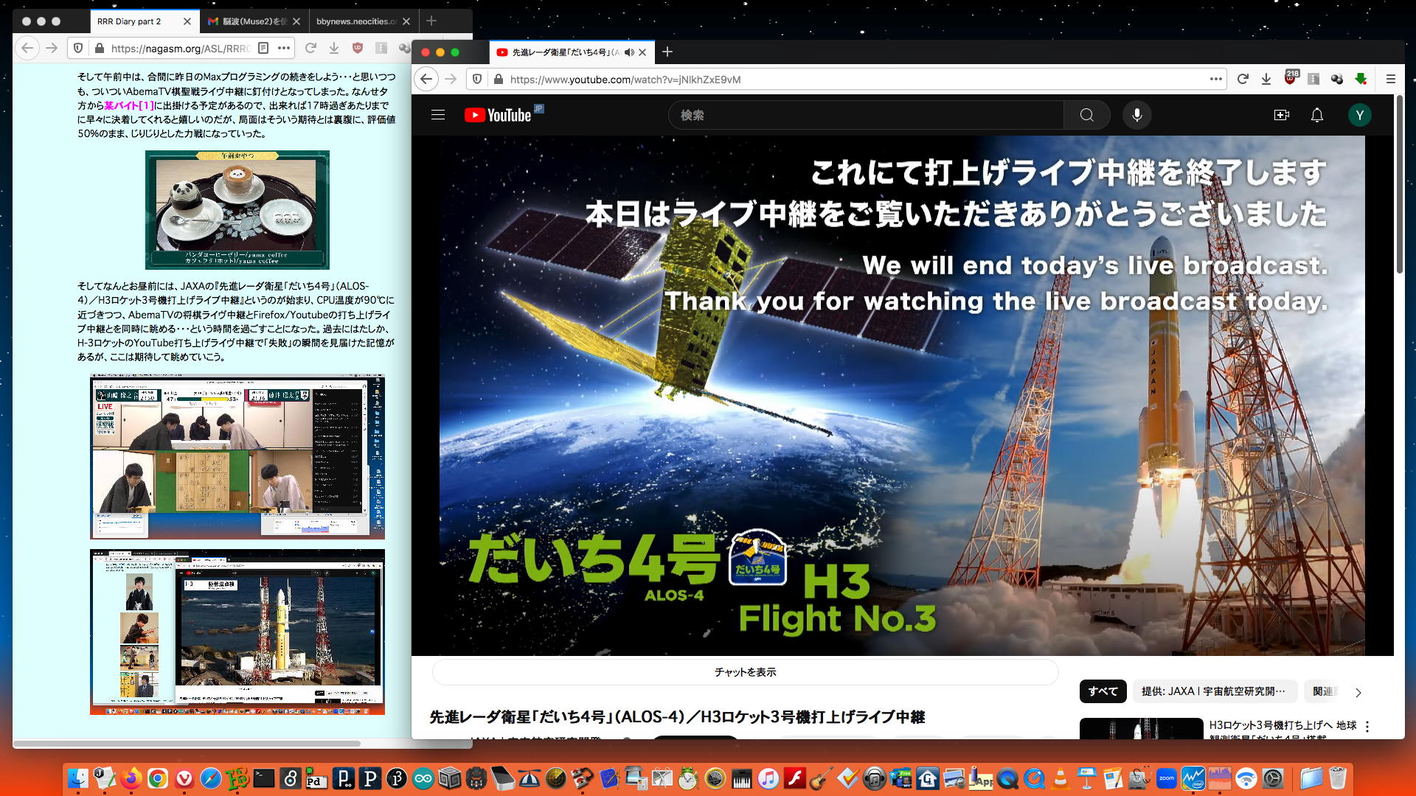Open the account avatar labeled Y

(x=1359, y=115)
